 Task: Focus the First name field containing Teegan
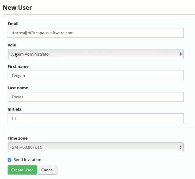[x=95, y=75]
